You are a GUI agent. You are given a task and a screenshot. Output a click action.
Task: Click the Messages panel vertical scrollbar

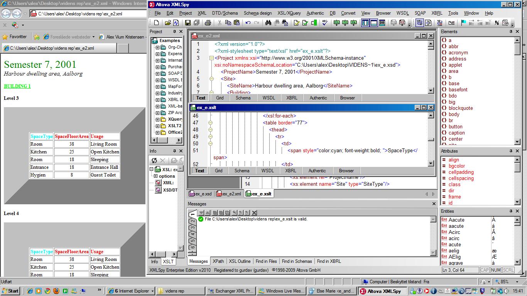click(x=433, y=235)
